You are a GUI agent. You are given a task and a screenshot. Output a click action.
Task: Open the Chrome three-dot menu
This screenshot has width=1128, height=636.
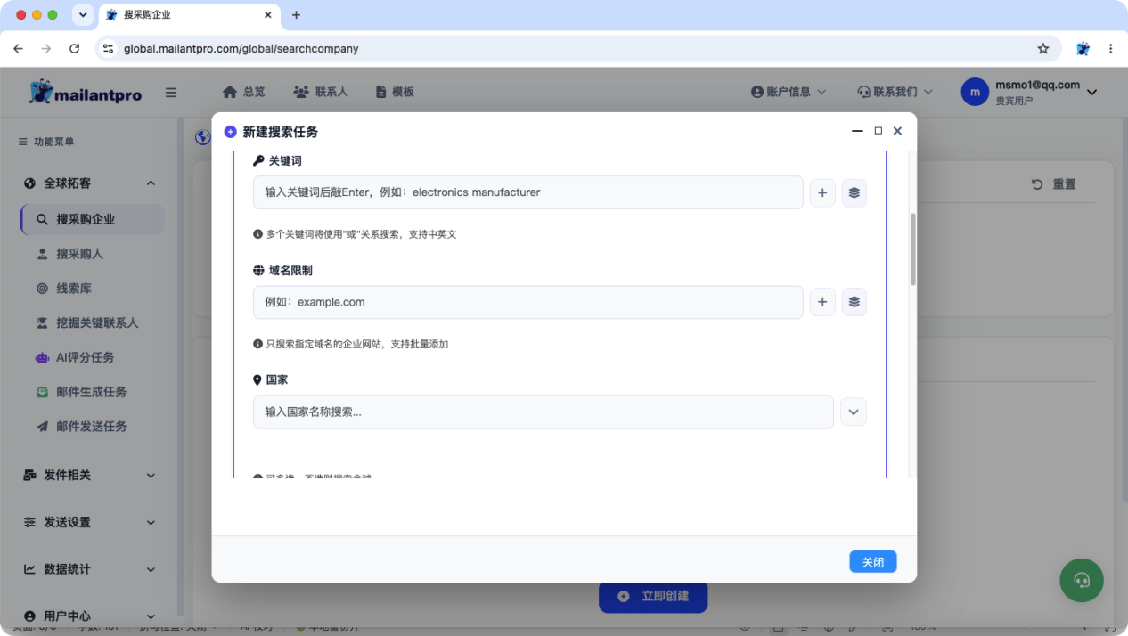pyautogui.click(x=1110, y=49)
